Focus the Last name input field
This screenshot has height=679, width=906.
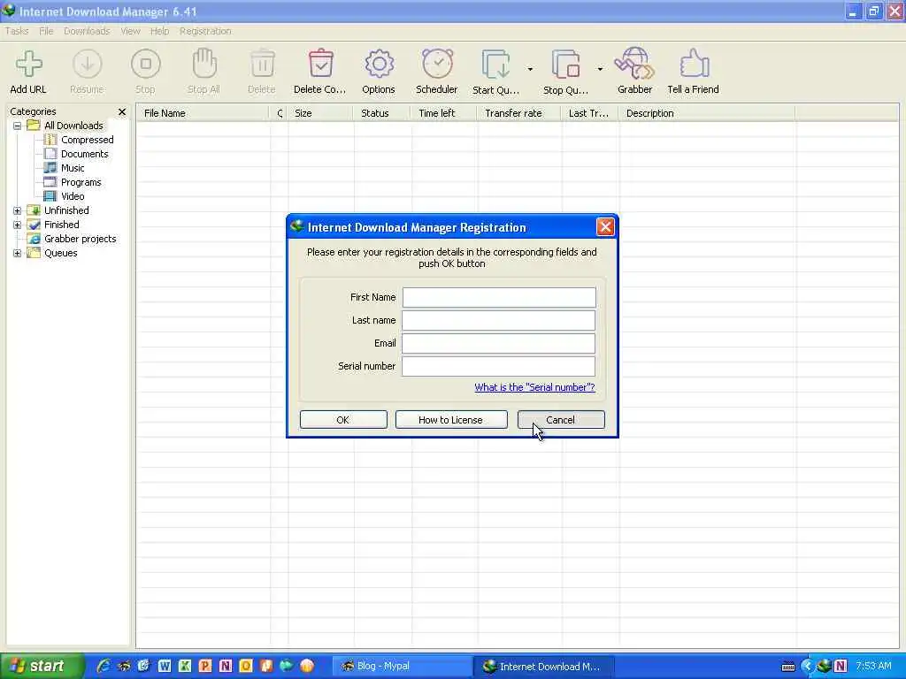pos(499,320)
